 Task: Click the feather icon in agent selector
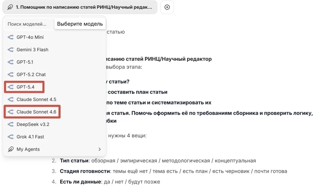(10, 7)
